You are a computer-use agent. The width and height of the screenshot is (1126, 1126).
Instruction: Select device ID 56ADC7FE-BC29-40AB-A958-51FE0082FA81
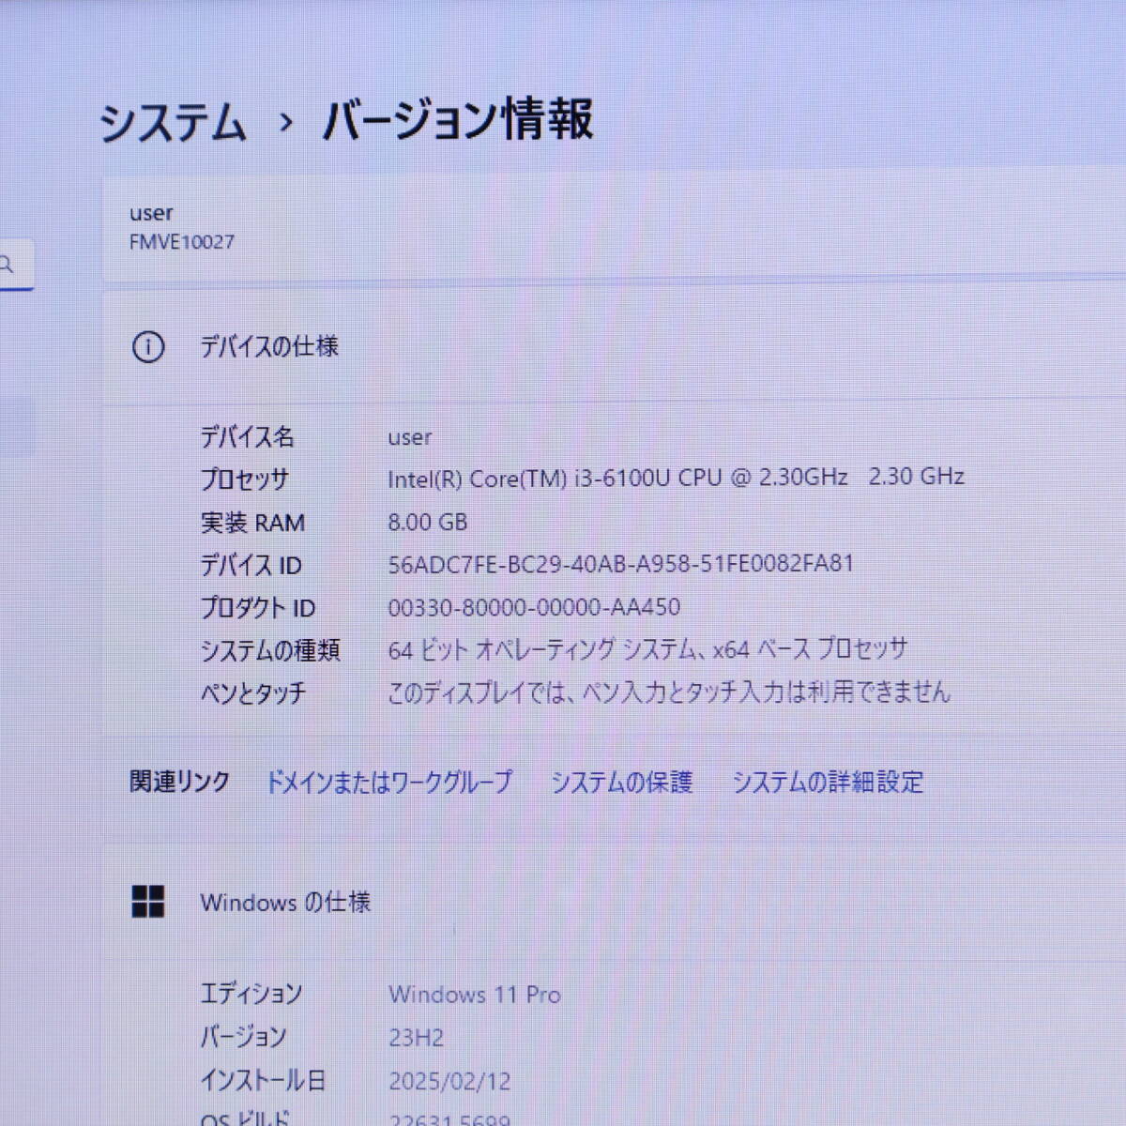coord(621,564)
